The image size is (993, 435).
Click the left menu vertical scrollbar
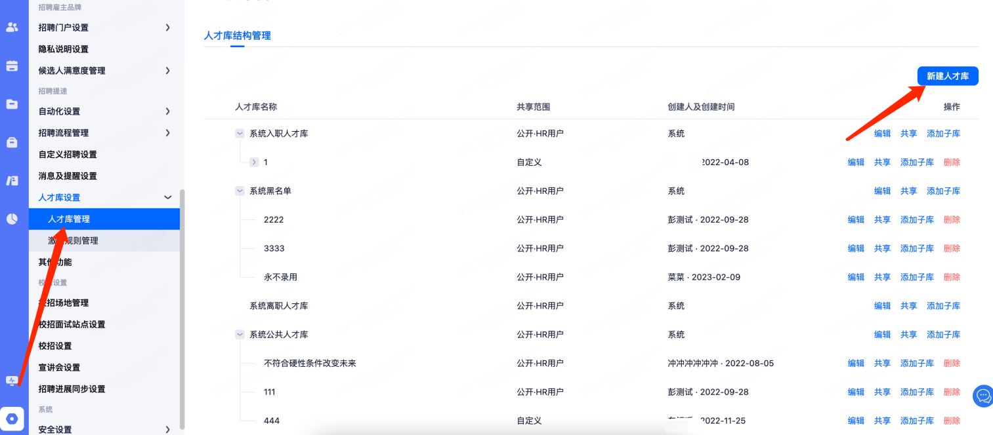pyautogui.click(x=182, y=308)
